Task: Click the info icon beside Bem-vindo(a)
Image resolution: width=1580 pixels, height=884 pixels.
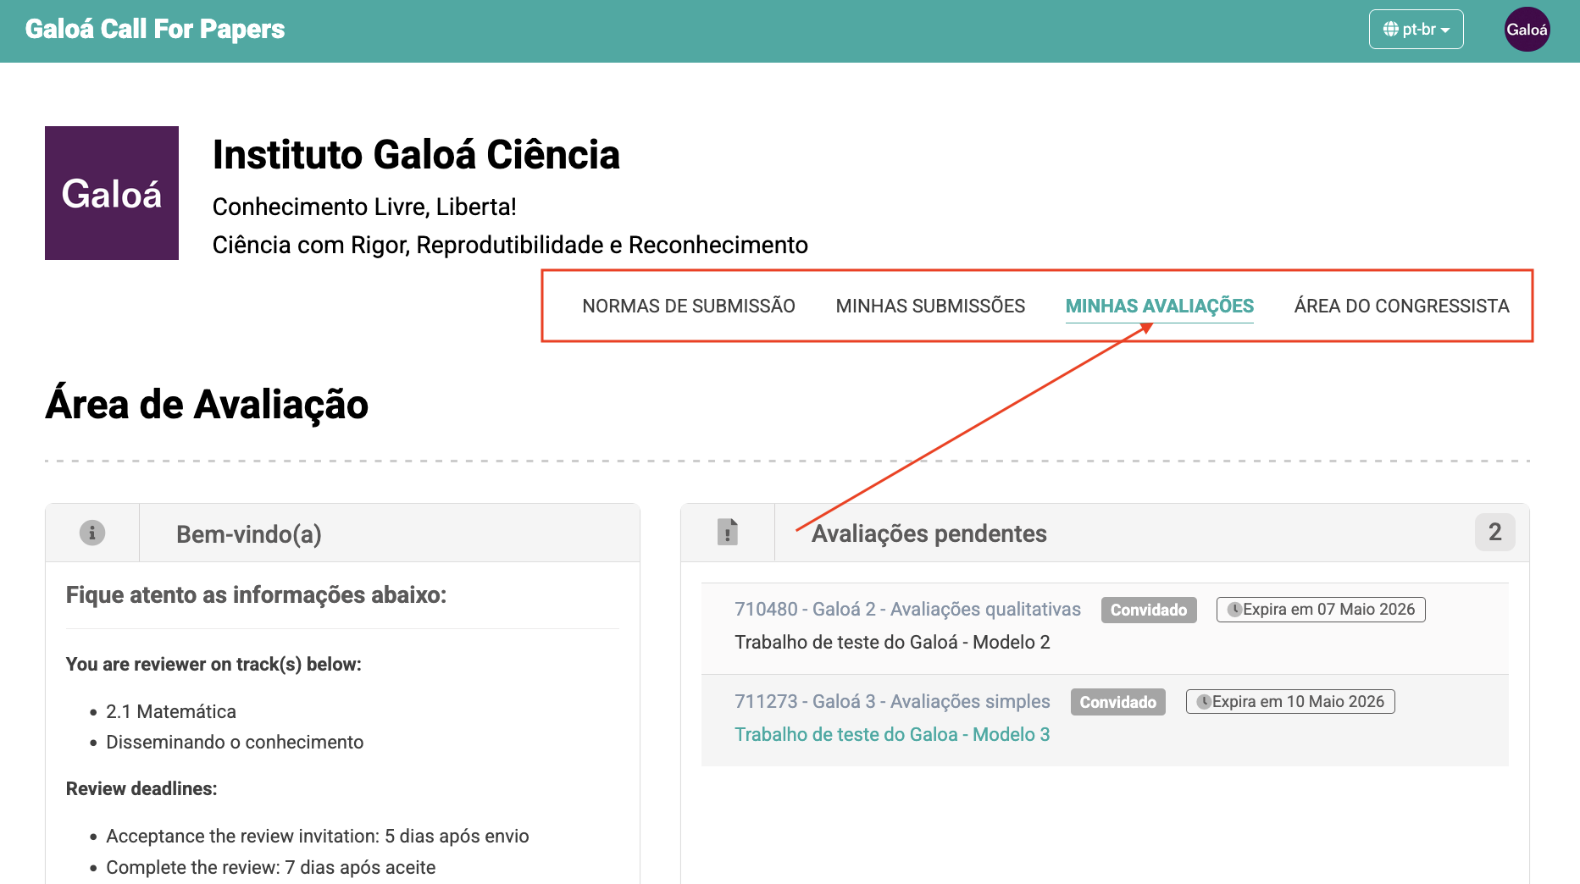Action: 92,533
